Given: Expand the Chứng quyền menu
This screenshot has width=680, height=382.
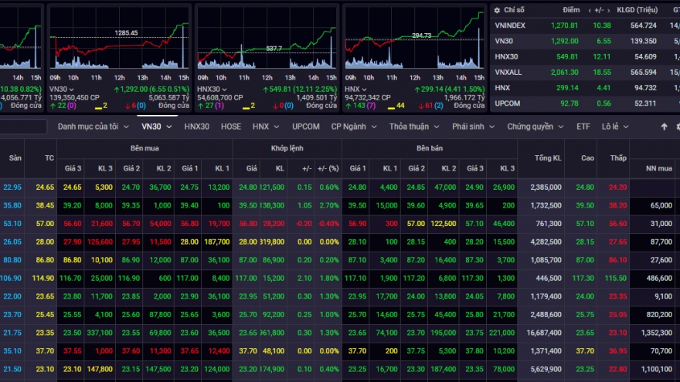Looking at the screenshot, I should tap(535, 127).
